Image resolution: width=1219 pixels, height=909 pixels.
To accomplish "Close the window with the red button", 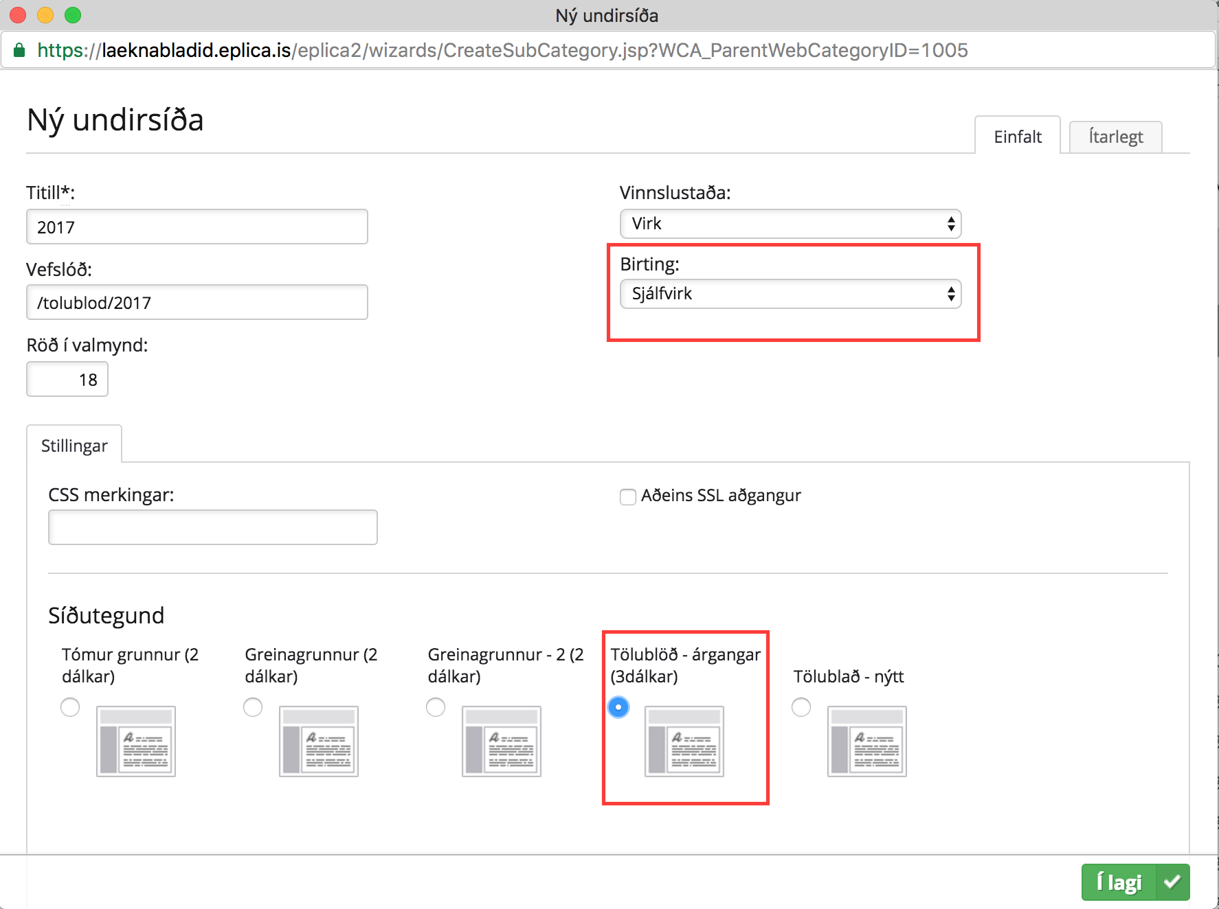I will [x=18, y=14].
